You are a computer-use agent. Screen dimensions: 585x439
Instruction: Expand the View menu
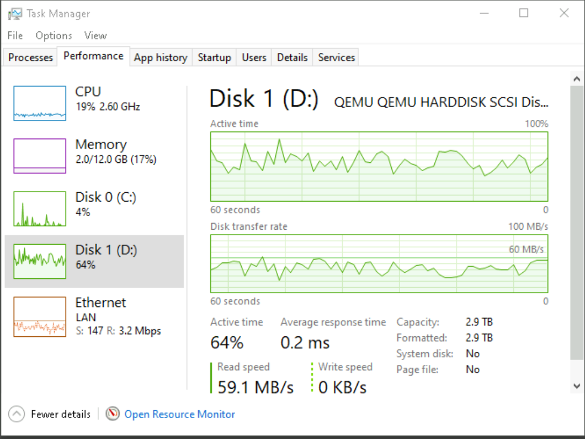coord(95,35)
